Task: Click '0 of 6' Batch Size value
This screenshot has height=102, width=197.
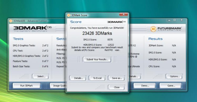Action: [45, 66]
